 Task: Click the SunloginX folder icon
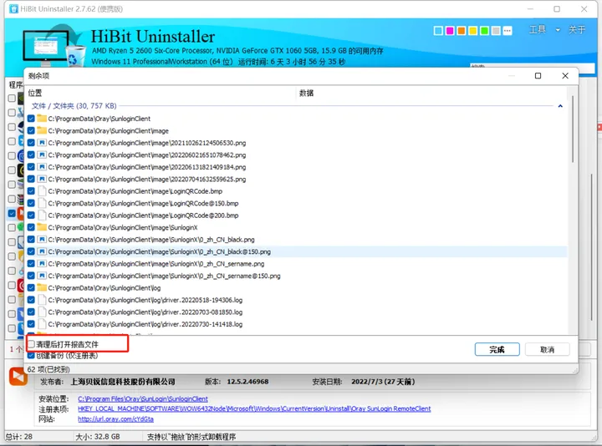[41, 227]
